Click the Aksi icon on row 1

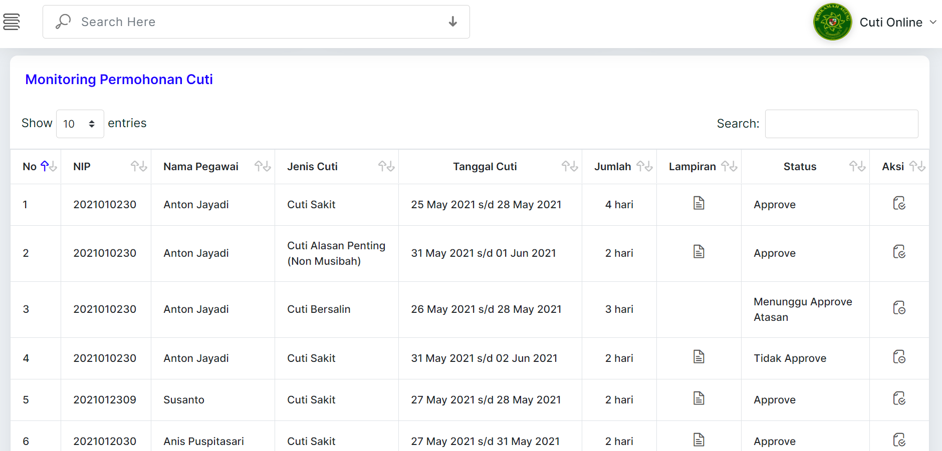point(900,204)
